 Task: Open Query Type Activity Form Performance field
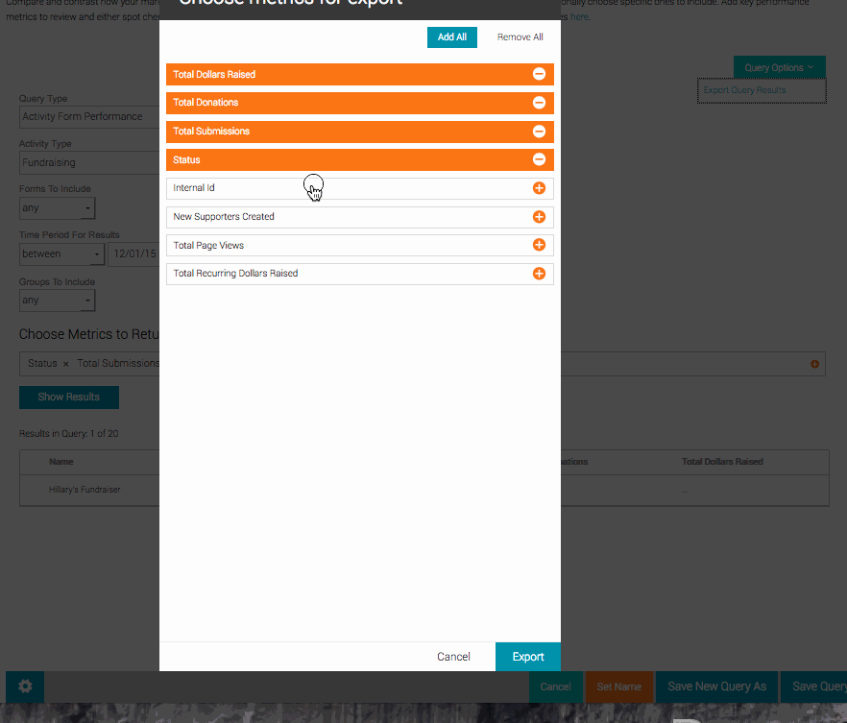click(89, 116)
